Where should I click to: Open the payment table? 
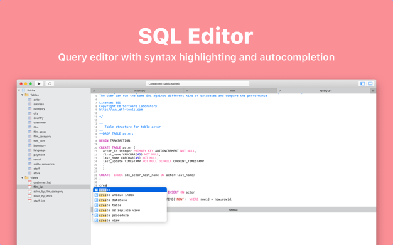click(39, 155)
